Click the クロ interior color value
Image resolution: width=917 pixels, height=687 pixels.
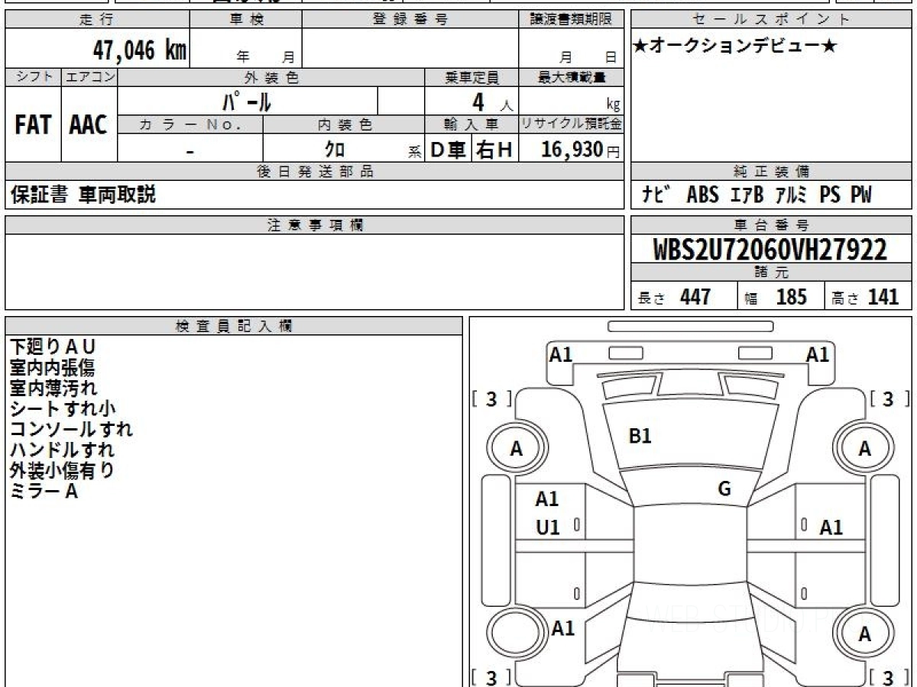tap(335, 149)
